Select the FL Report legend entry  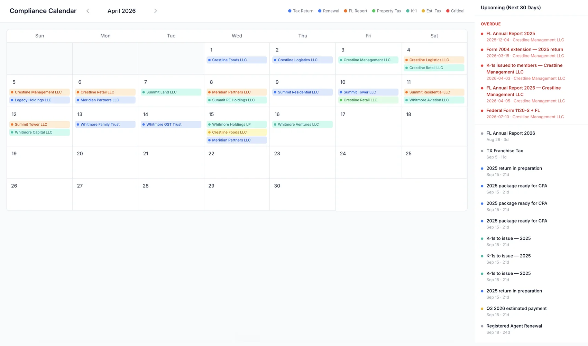click(x=356, y=11)
